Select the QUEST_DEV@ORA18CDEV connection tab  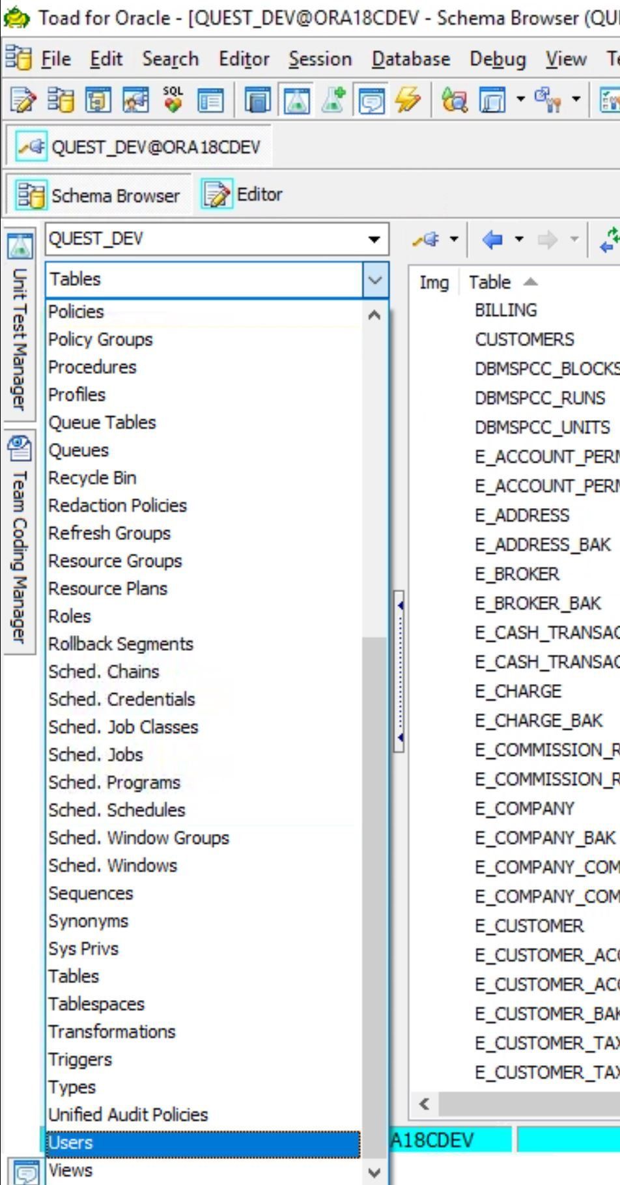click(x=140, y=147)
